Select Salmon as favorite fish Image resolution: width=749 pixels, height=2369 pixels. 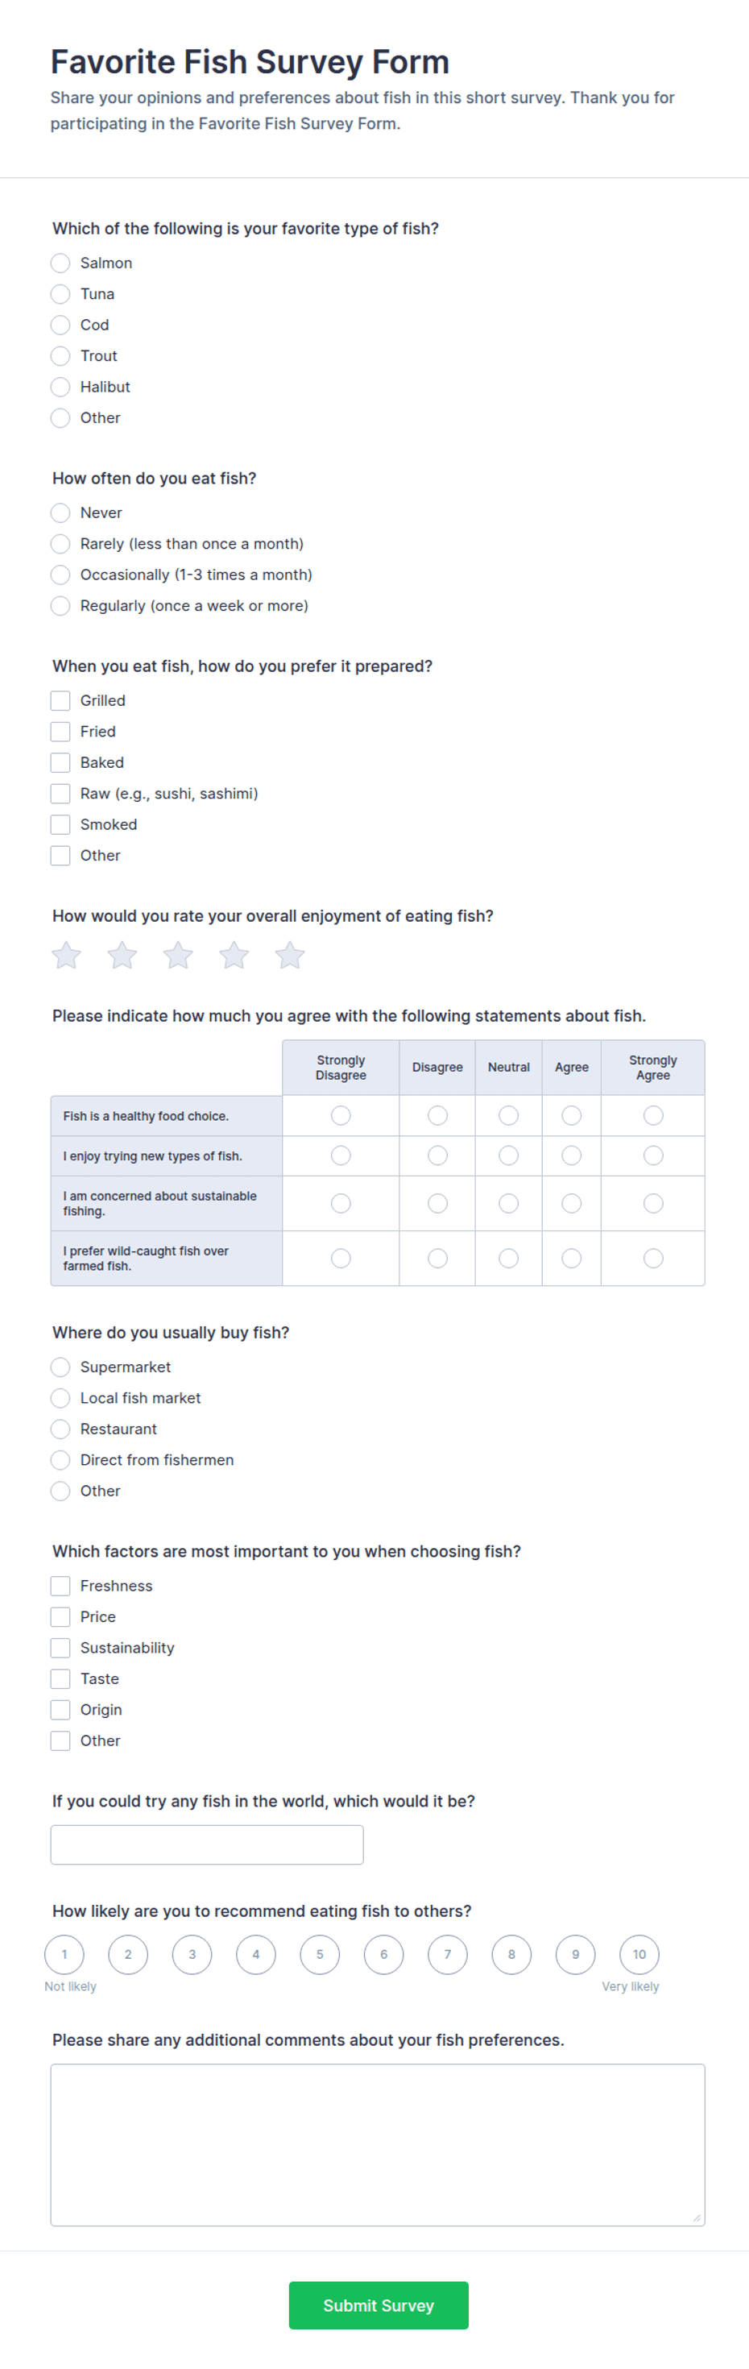60,263
